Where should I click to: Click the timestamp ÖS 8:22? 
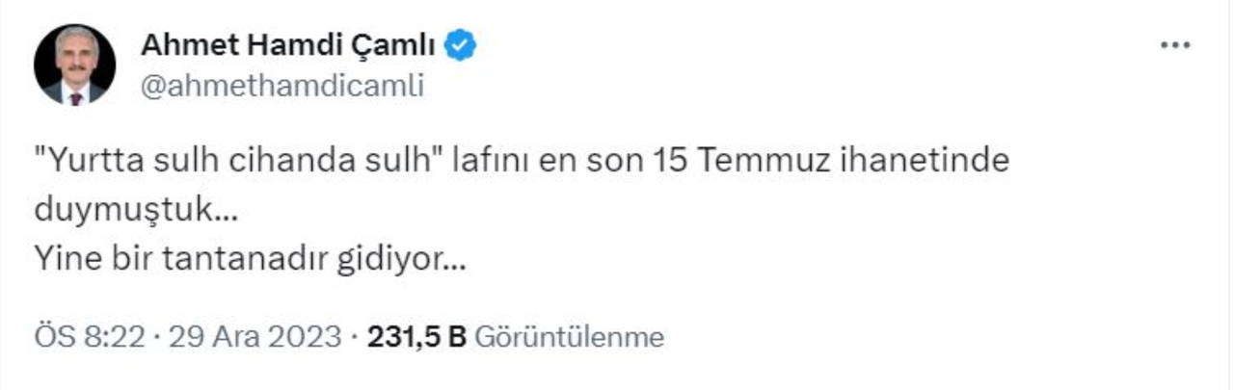click(89, 338)
